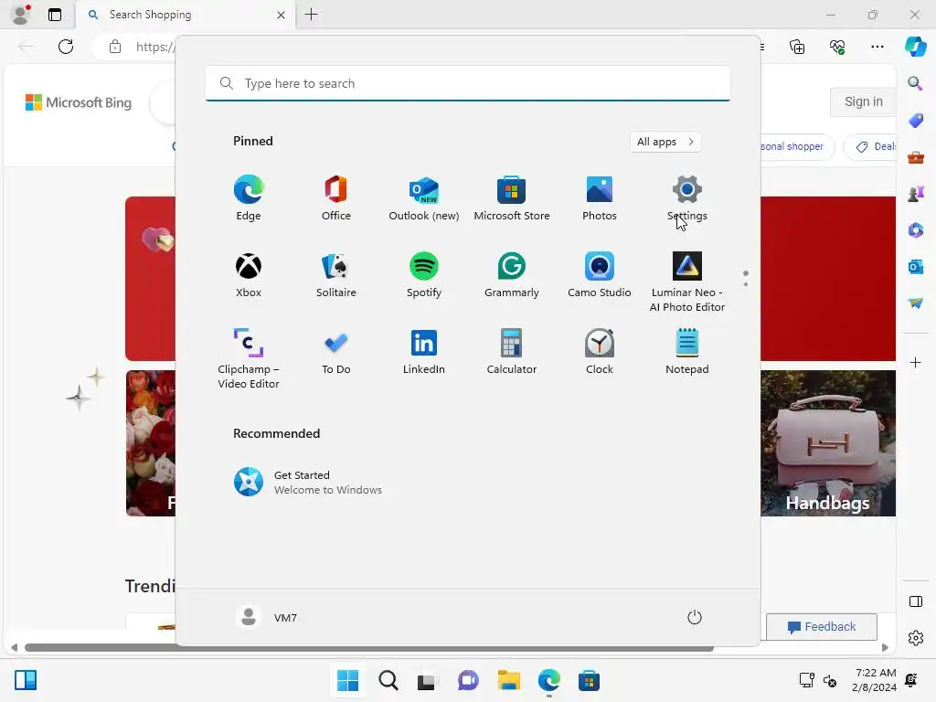936x702 pixels.
Task: Open Notepad from pinned apps
Action: (687, 352)
